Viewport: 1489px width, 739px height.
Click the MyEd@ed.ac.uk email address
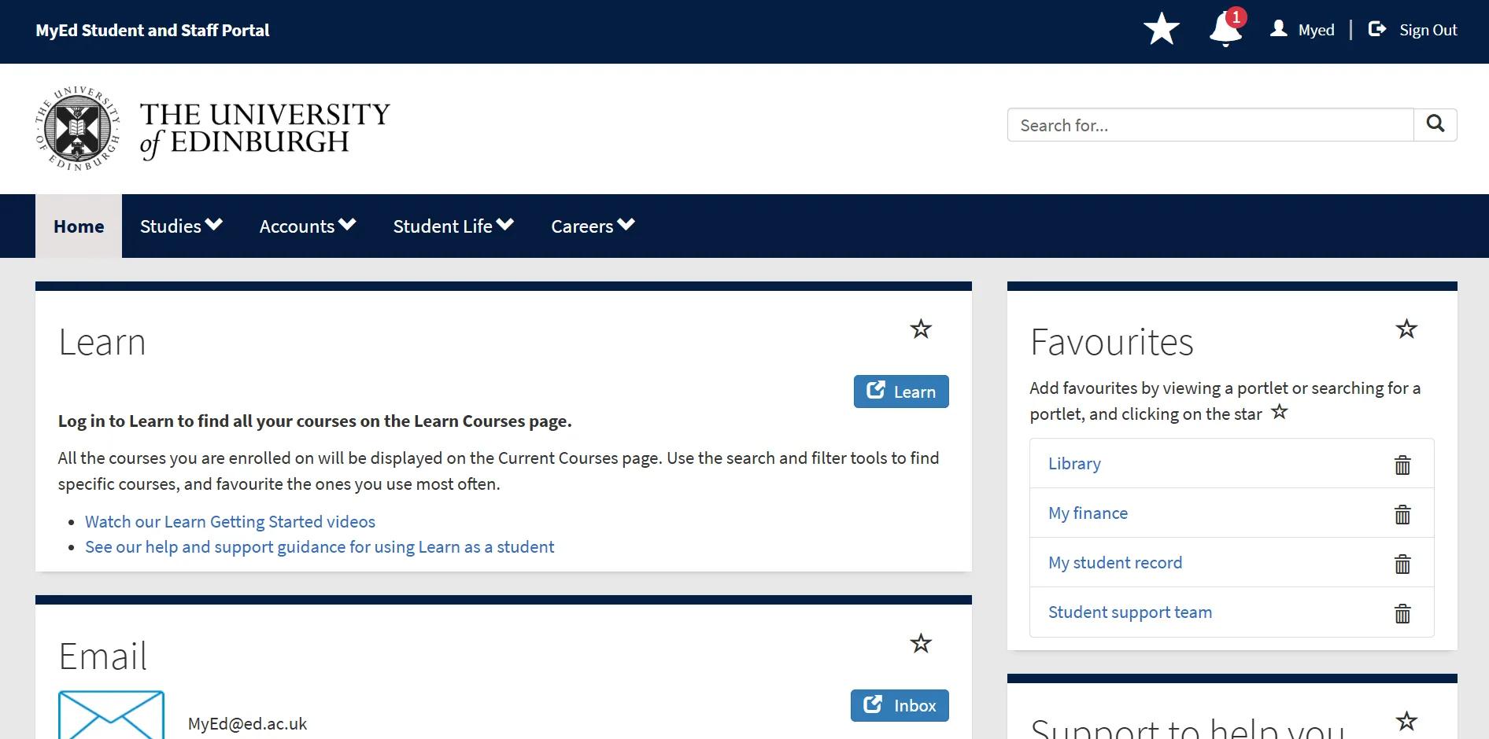[247, 724]
